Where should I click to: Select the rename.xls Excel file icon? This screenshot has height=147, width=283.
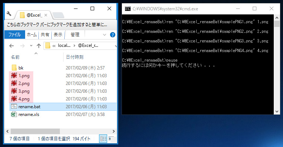[x=14, y=114]
